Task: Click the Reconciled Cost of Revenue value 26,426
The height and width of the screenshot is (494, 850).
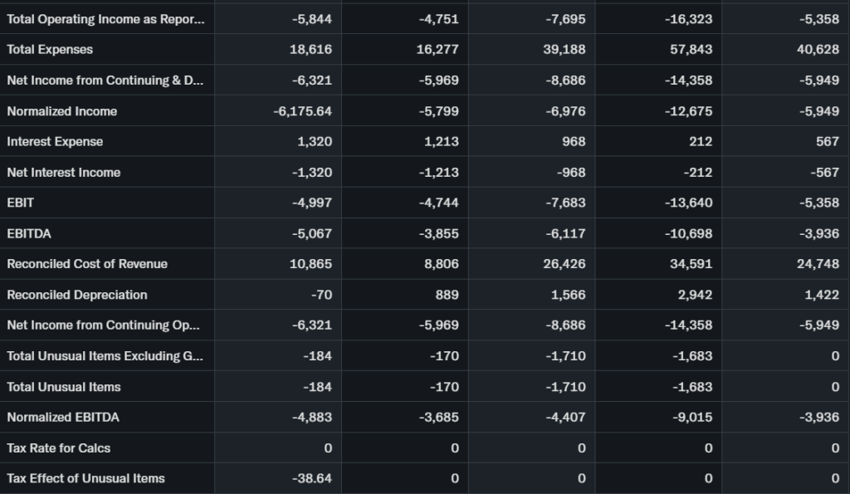Action: coord(564,264)
